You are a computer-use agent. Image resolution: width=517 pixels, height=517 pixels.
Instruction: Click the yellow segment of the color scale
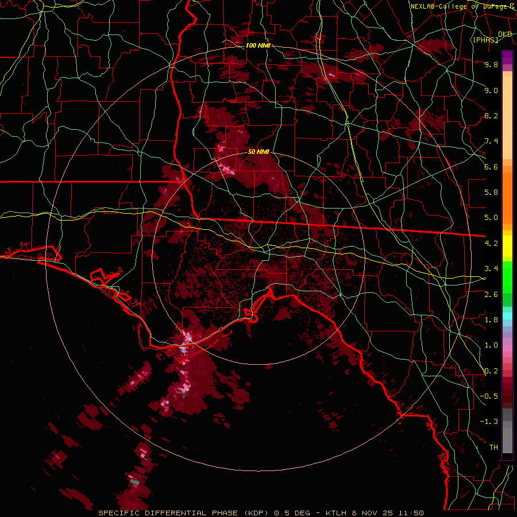tap(507, 246)
